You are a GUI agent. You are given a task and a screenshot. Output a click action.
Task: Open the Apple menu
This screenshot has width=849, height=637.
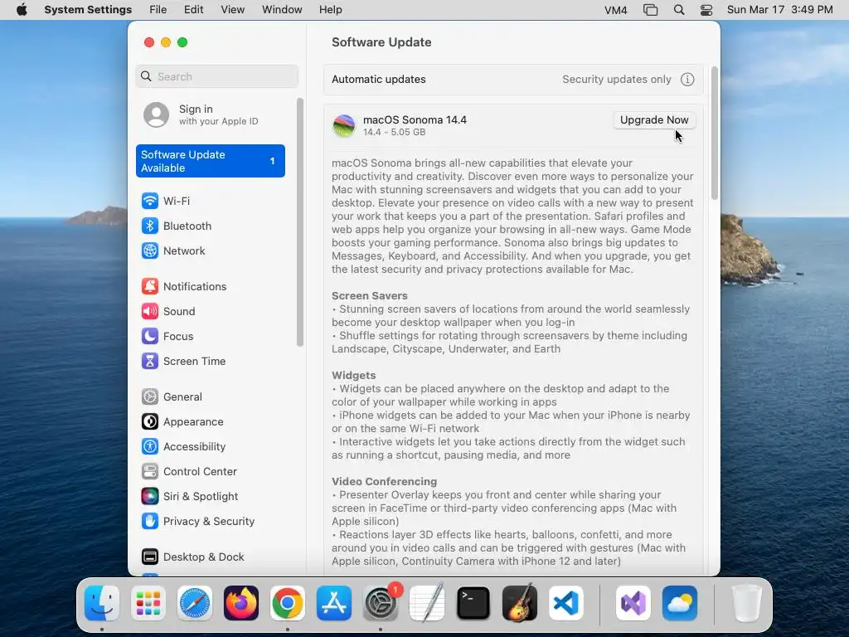(22, 10)
